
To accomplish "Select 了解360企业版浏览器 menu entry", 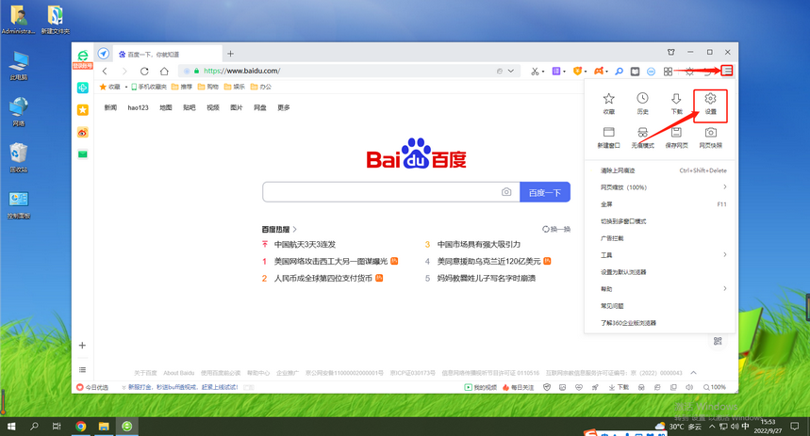I will click(663, 323).
